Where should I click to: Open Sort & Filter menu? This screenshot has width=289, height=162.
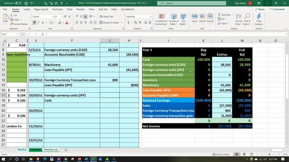[x=239, y=19]
